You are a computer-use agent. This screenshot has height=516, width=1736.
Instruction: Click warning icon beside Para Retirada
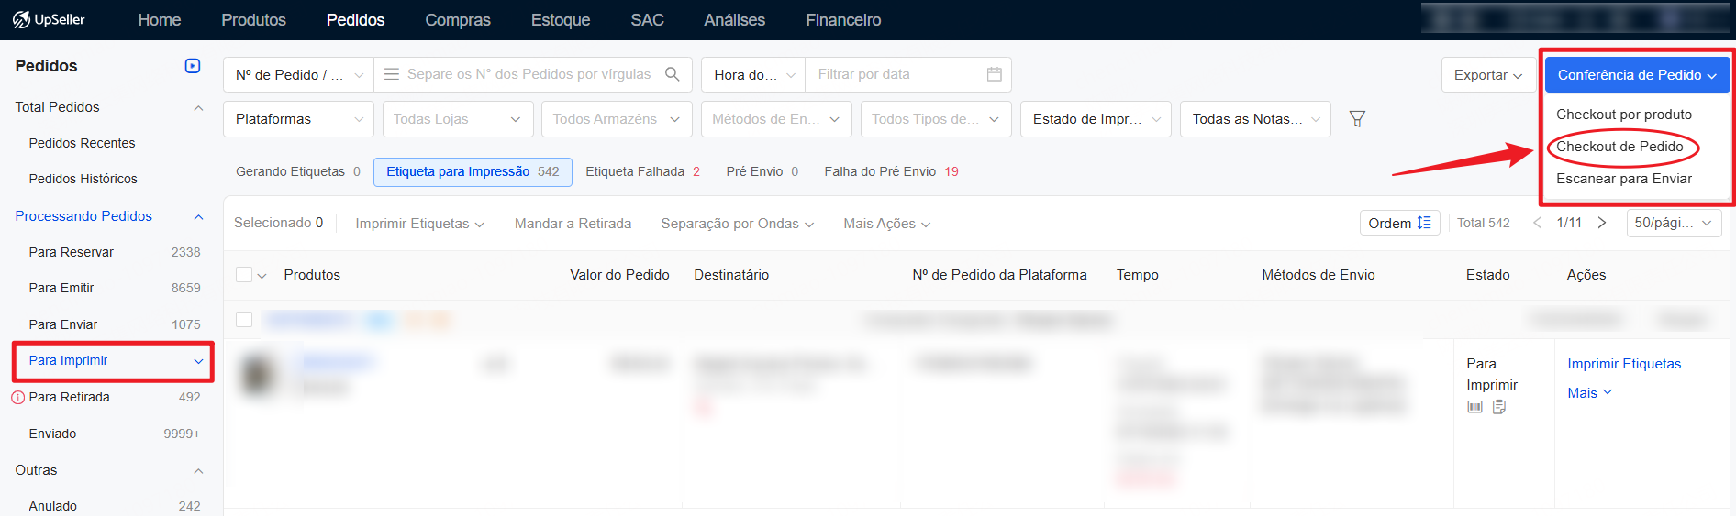coord(17,398)
